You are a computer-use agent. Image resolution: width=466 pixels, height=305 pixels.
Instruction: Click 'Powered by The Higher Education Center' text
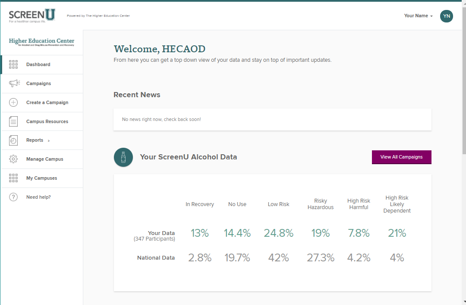tap(98, 16)
